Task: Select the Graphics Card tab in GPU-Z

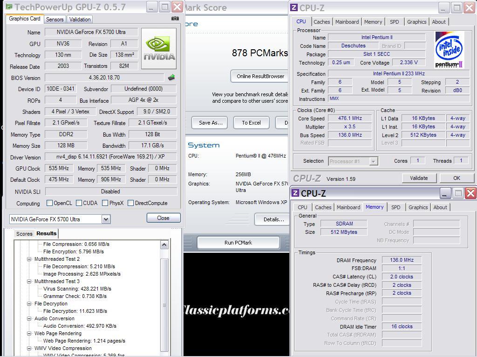Action: click(x=25, y=19)
